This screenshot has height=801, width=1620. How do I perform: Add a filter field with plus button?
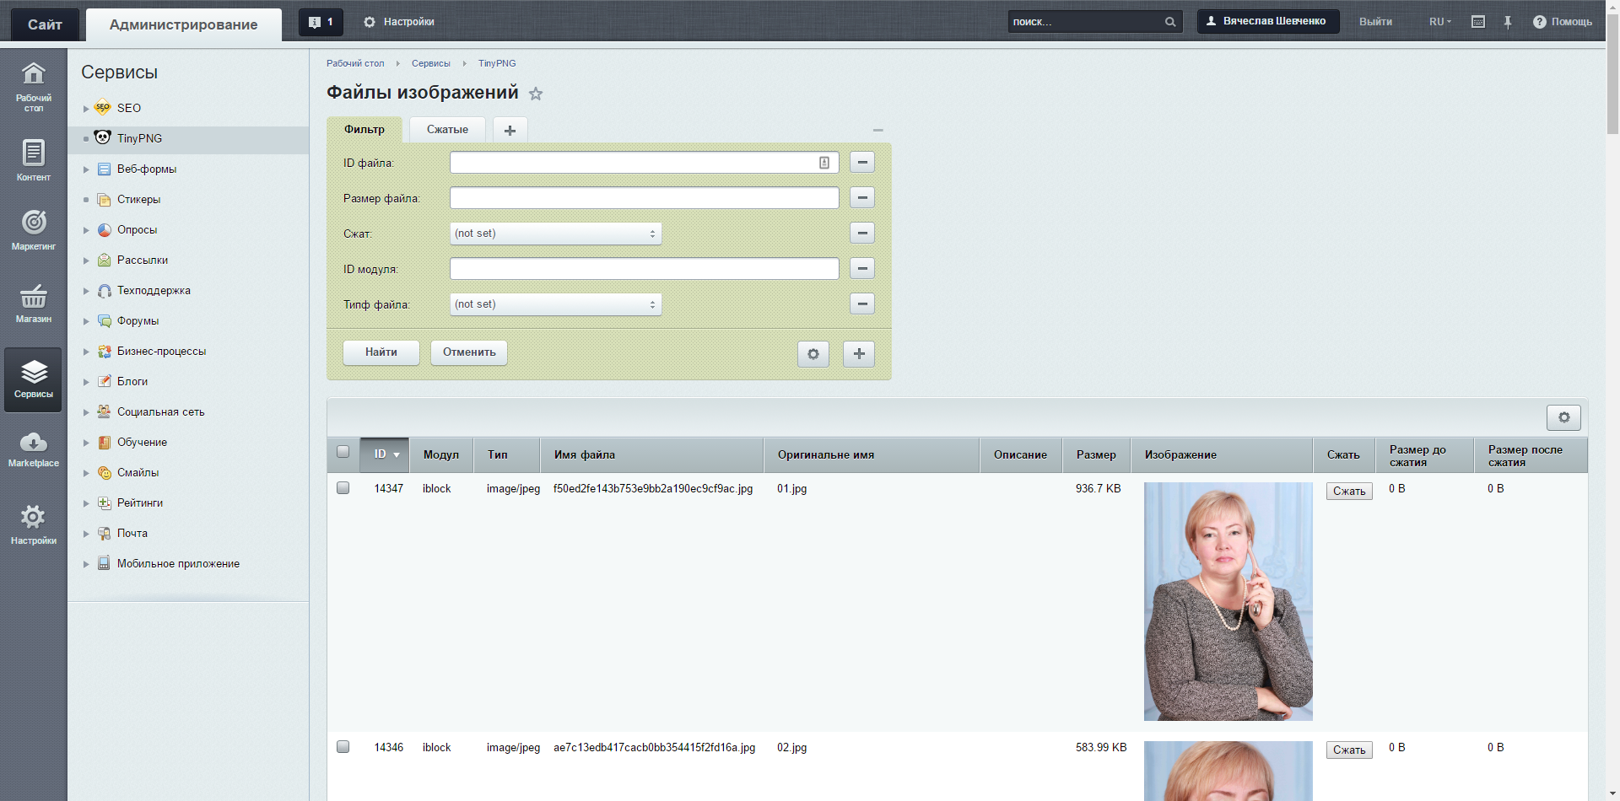tap(859, 354)
